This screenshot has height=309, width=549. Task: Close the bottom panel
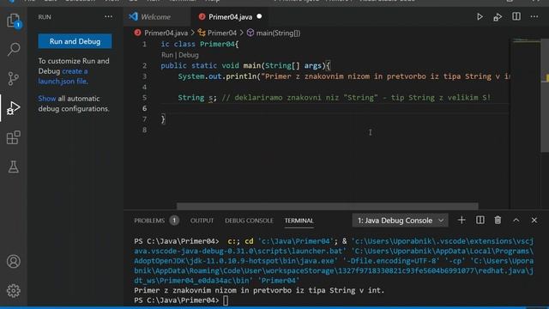[534, 221]
